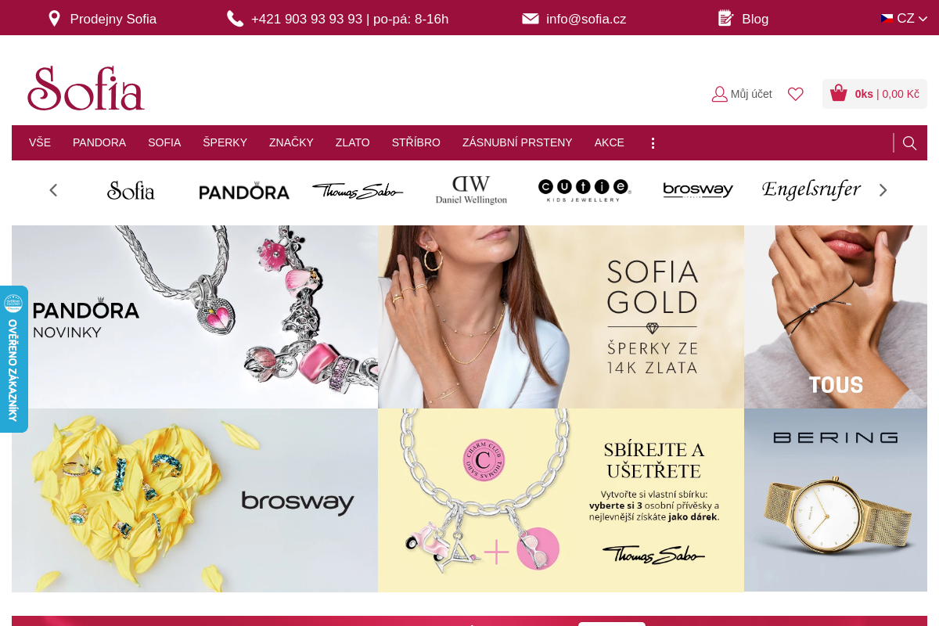The height and width of the screenshot is (626, 939).
Task: Click the Sofia logo to go home
Action: (x=86, y=88)
